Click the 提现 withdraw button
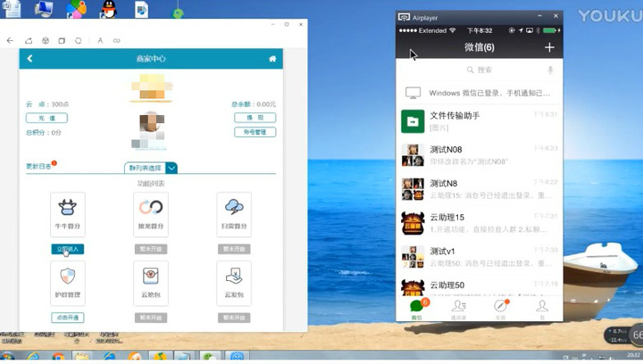643x364 pixels. [255, 118]
